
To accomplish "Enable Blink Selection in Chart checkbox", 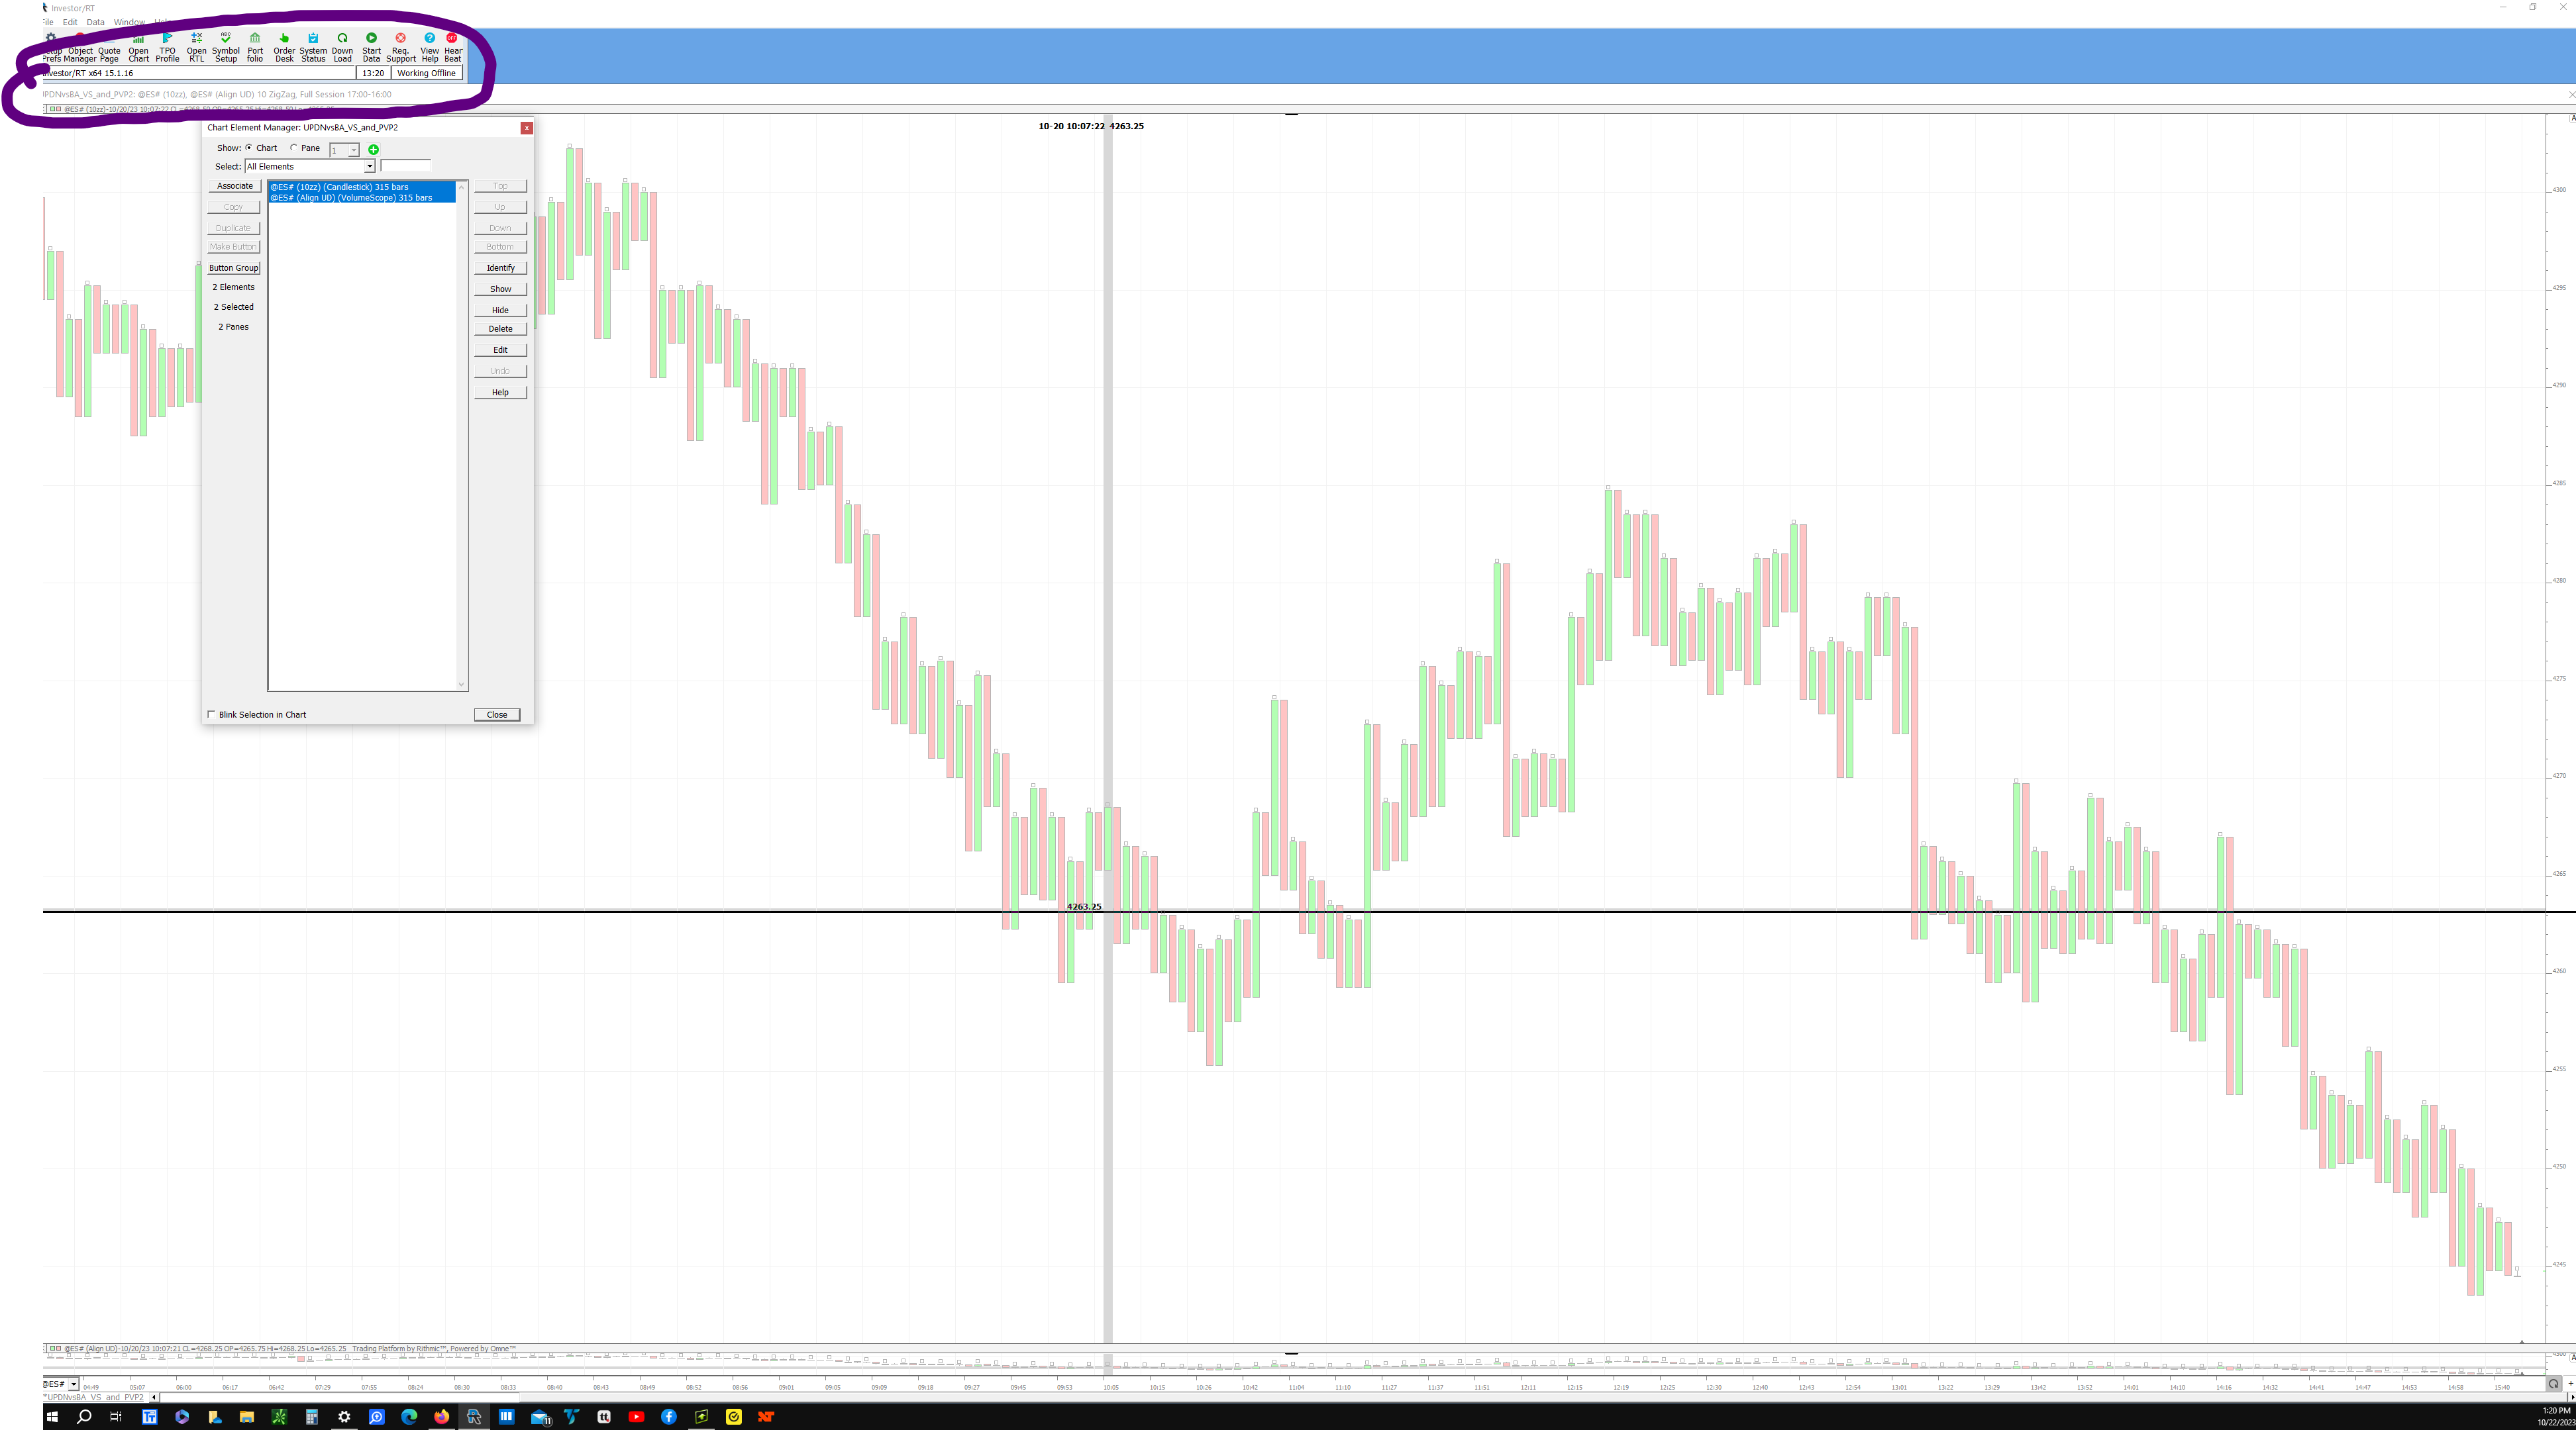I will pyautogui.click(x=211, y=714).
